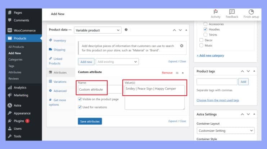
Task: Go to All Products submenu
Action: [16, 47]
